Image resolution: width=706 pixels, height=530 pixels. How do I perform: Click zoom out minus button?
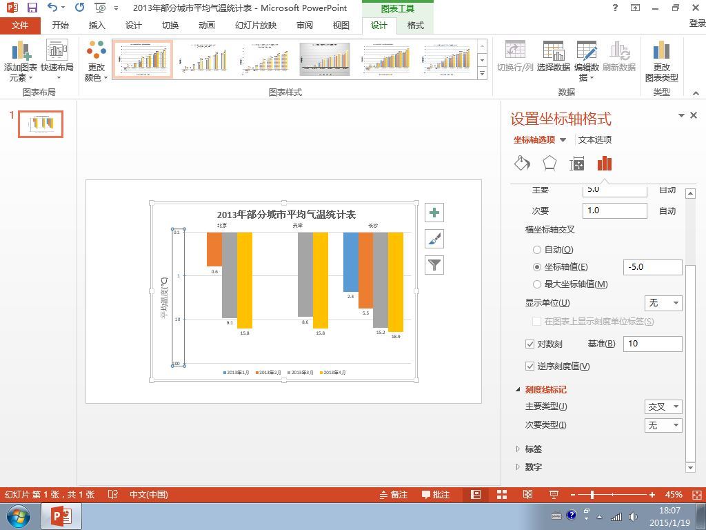pos(573,495)
